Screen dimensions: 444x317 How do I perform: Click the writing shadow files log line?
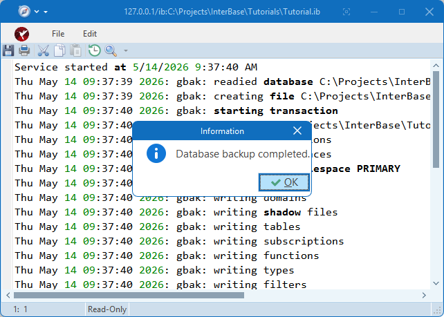click(x=176, y=213)
